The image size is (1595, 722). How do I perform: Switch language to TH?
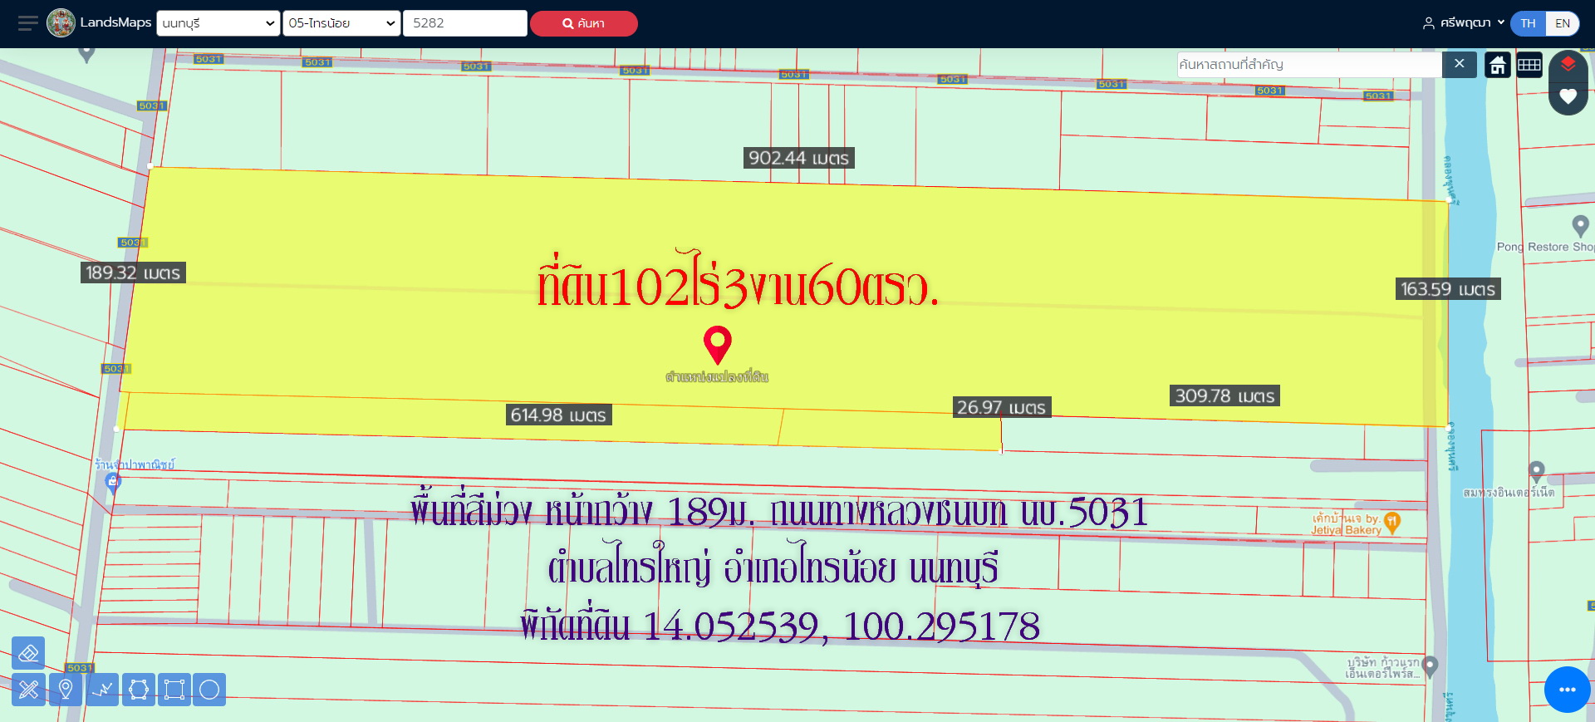tap(1528, 23)
